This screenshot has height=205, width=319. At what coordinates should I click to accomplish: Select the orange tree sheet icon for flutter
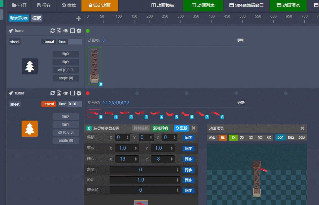[30, 129]
